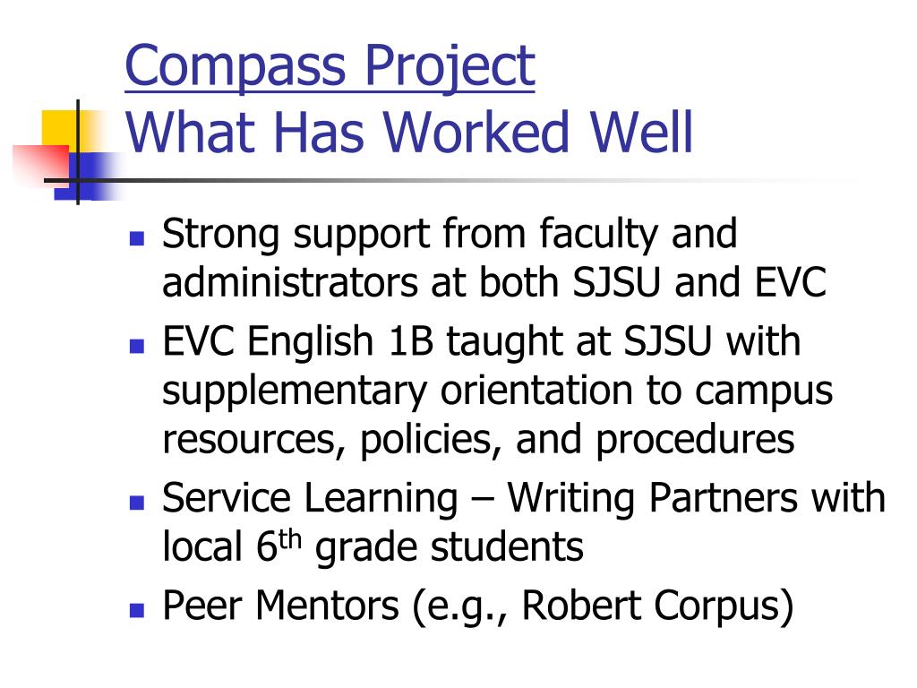Click the line 'supplementary orientation to campus'
917x688 pixels.
[x=497, y=392]
